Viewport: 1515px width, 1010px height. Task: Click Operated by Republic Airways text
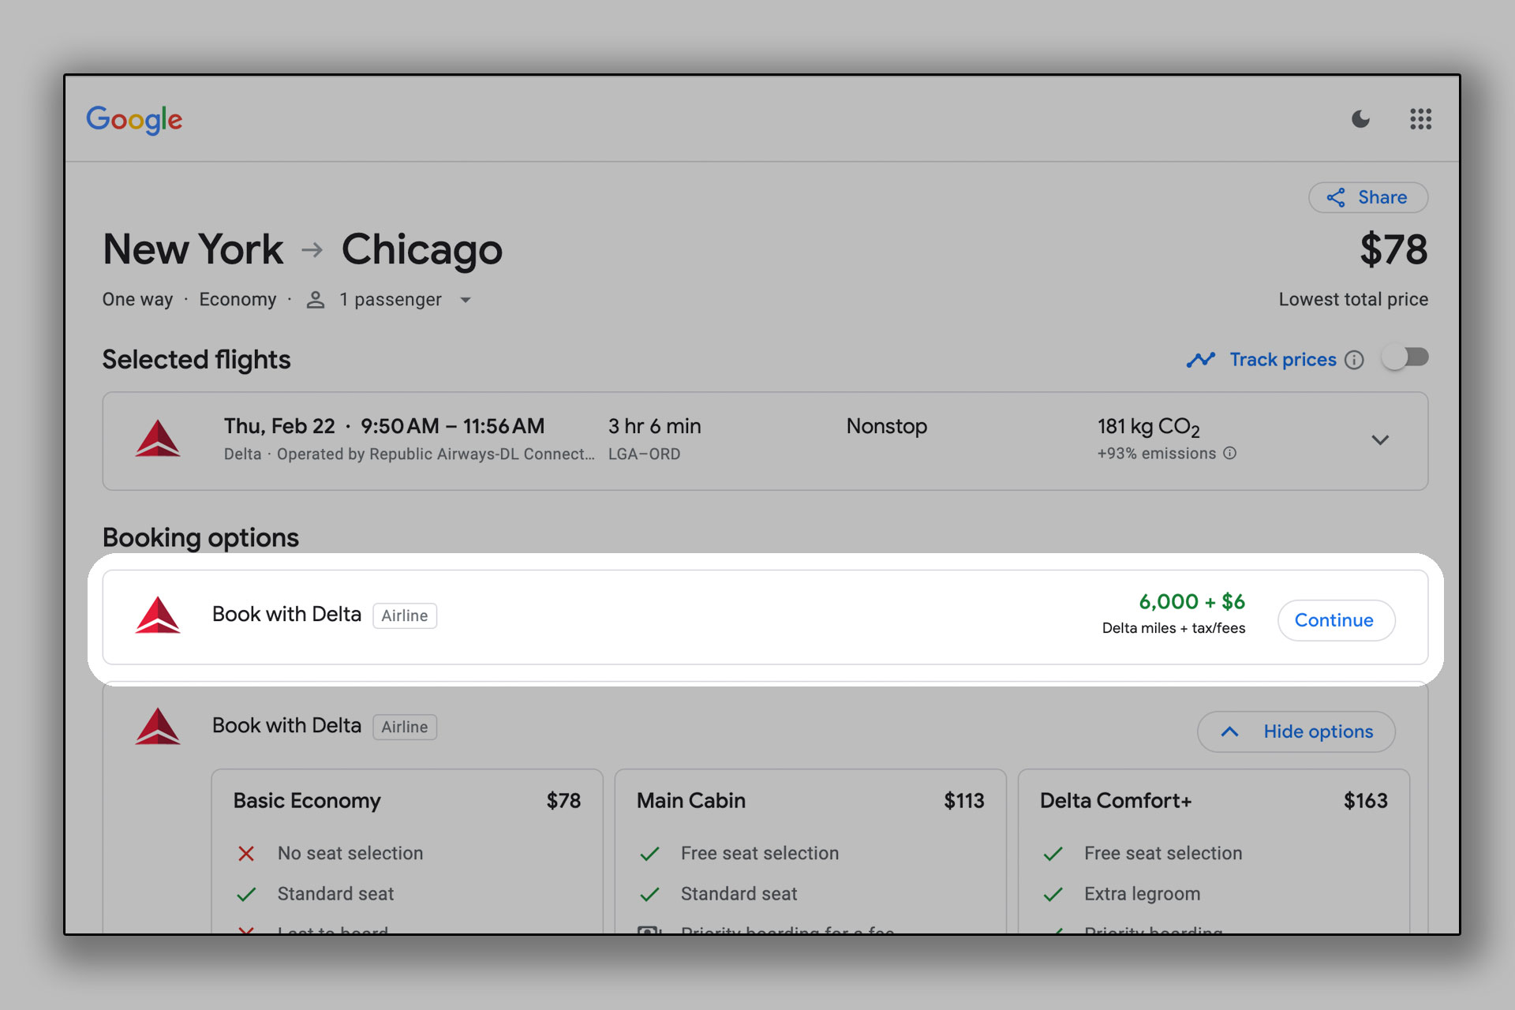click(x=436, y=454)
